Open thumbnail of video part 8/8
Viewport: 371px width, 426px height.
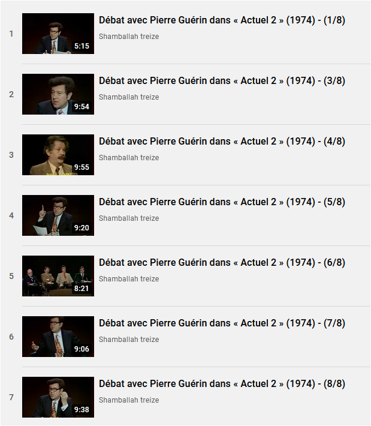coord(58,397)
